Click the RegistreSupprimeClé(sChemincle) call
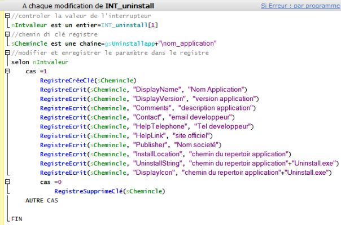Screen dimensions: 341x225 tap(110, 191)
